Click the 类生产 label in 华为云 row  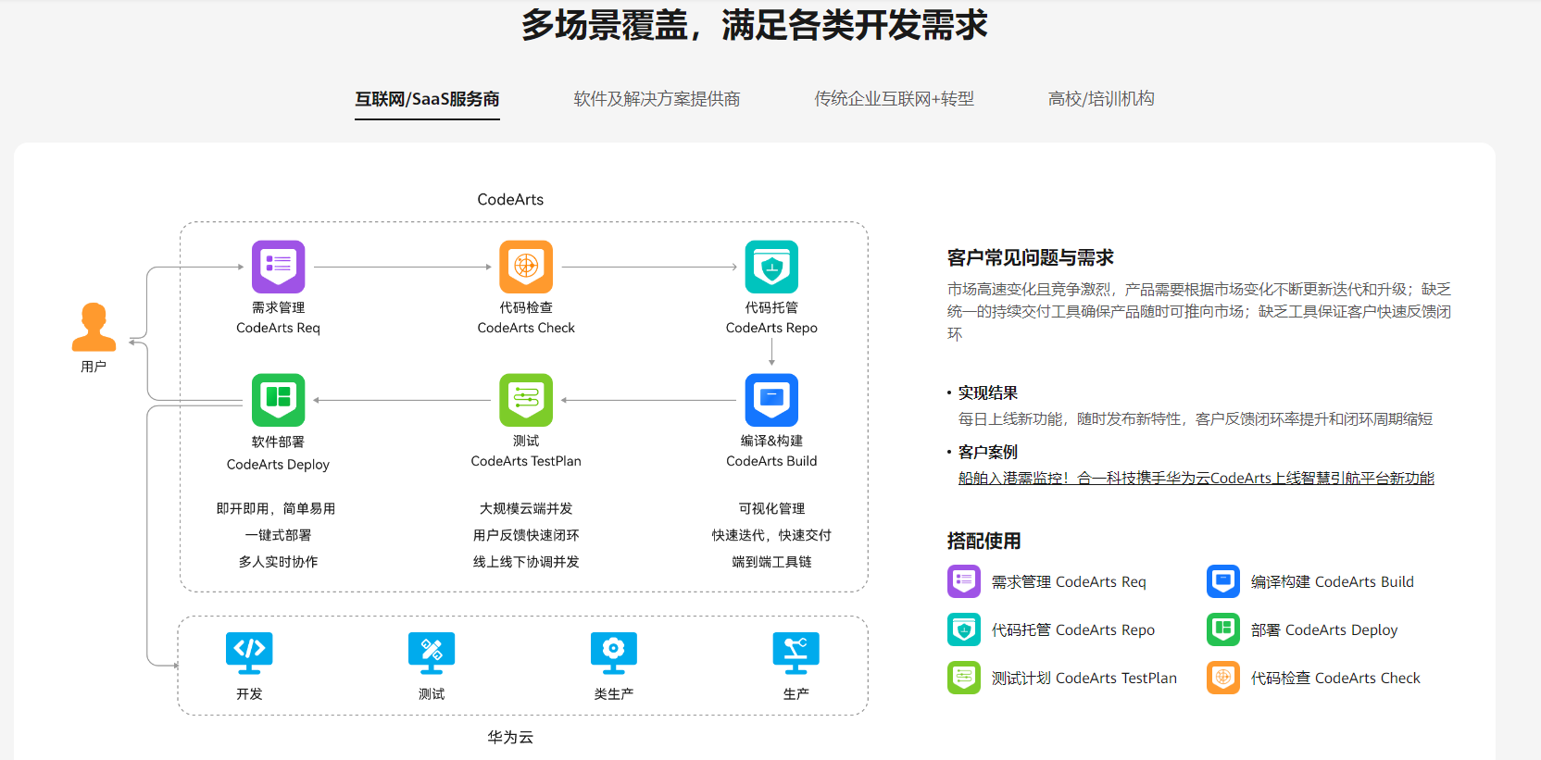tap(614, 693)
